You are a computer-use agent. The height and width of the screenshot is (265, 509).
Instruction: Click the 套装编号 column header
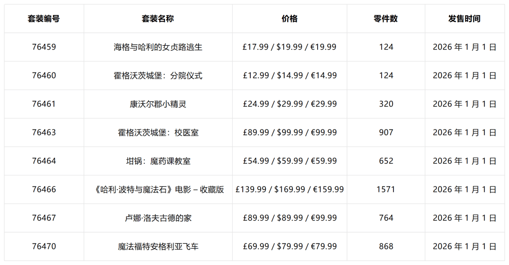pos(44,19)
